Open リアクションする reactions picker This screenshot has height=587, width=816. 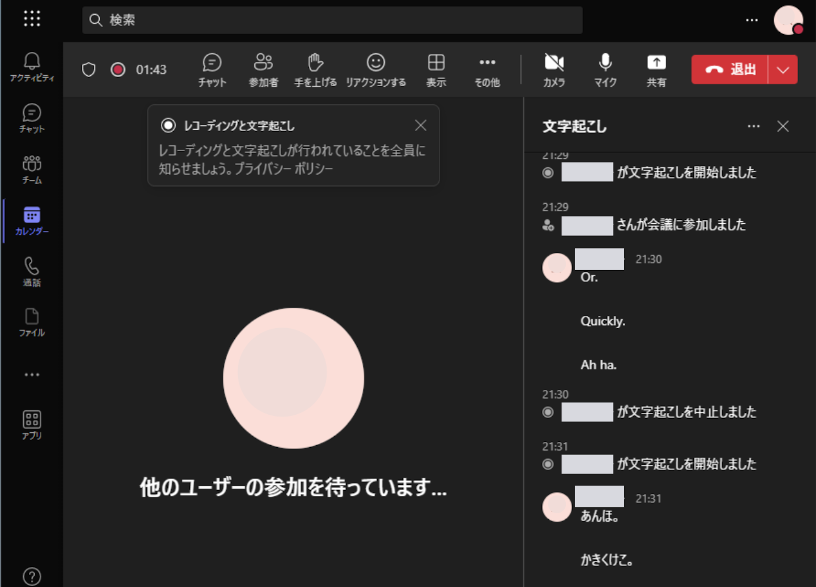pyautogui.click(x=375, y=70)
